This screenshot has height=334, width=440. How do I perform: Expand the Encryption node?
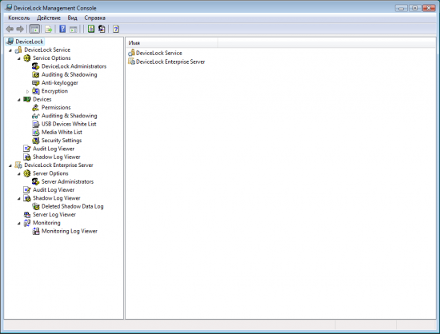click(27, 91)
